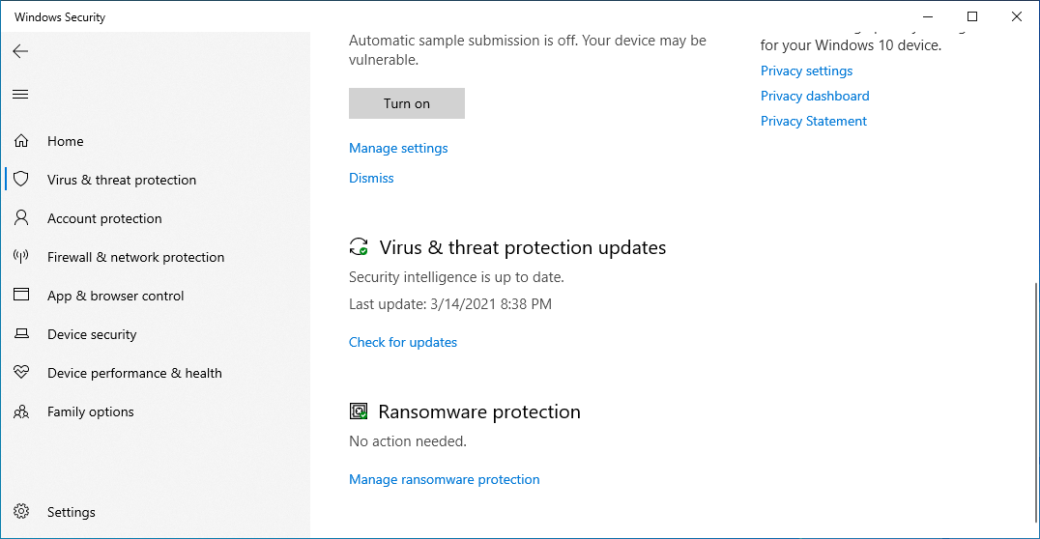This screenshot has width=1040, height=539.
Task: Turn on automatic sample submission
Action: [407, 103]
